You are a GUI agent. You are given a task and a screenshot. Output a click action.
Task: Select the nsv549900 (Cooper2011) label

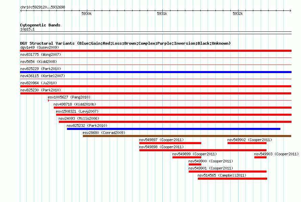211,161
